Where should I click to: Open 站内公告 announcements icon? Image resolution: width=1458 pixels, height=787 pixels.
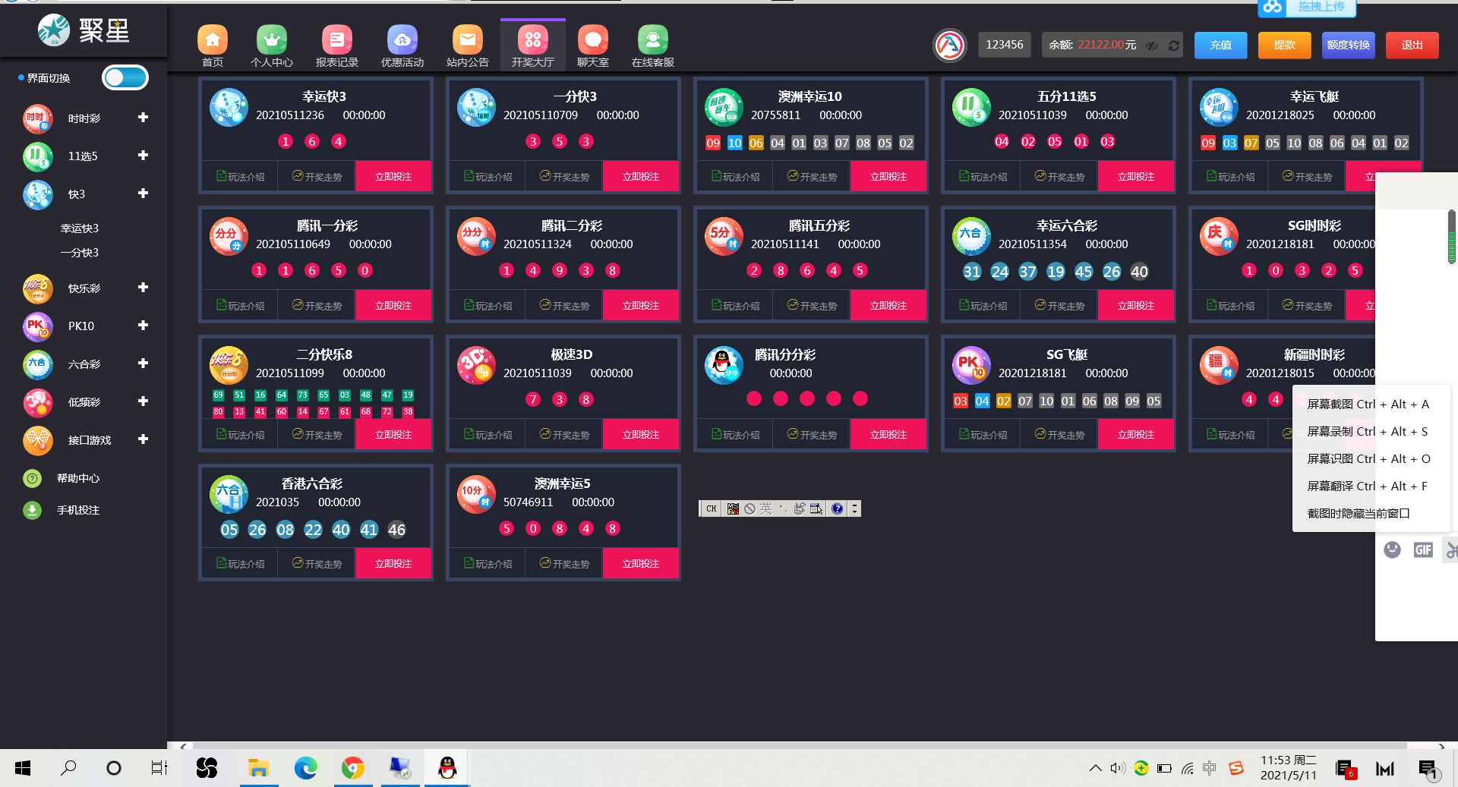467,40
